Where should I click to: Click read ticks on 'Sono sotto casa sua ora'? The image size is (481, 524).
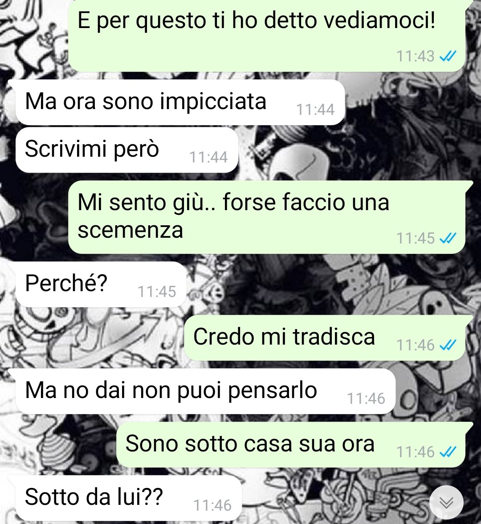point(448,452)
